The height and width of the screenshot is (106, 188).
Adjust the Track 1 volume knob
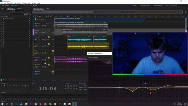pos(37,26)
